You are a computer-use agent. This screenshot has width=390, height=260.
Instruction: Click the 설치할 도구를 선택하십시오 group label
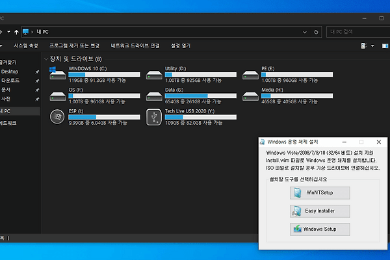[x=298, y=179]
